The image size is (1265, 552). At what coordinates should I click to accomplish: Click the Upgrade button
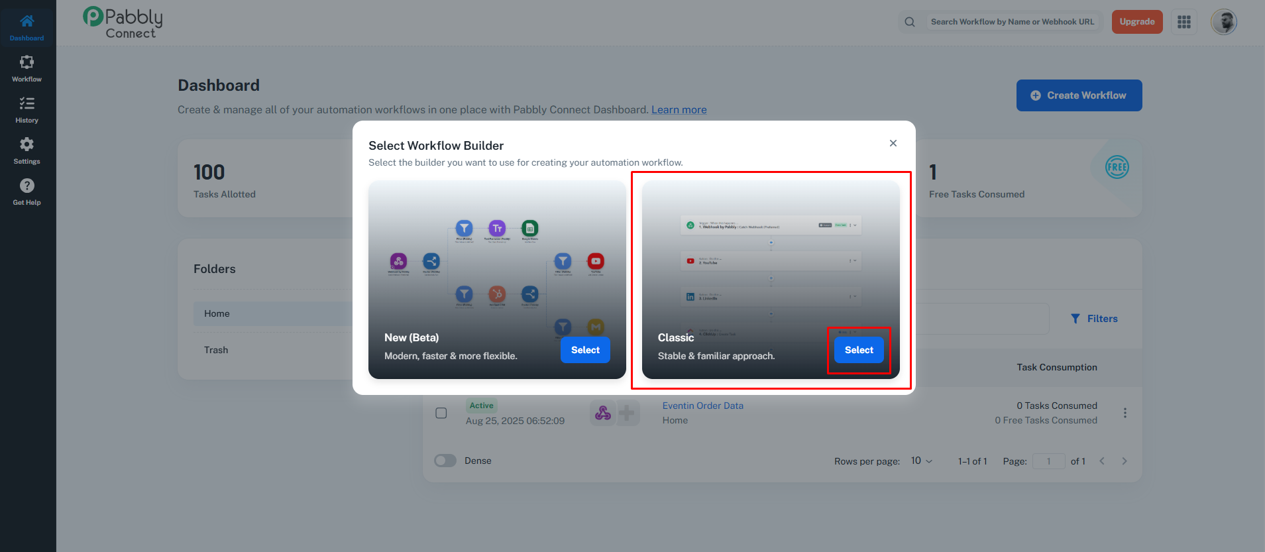[x=1137, y=22]
